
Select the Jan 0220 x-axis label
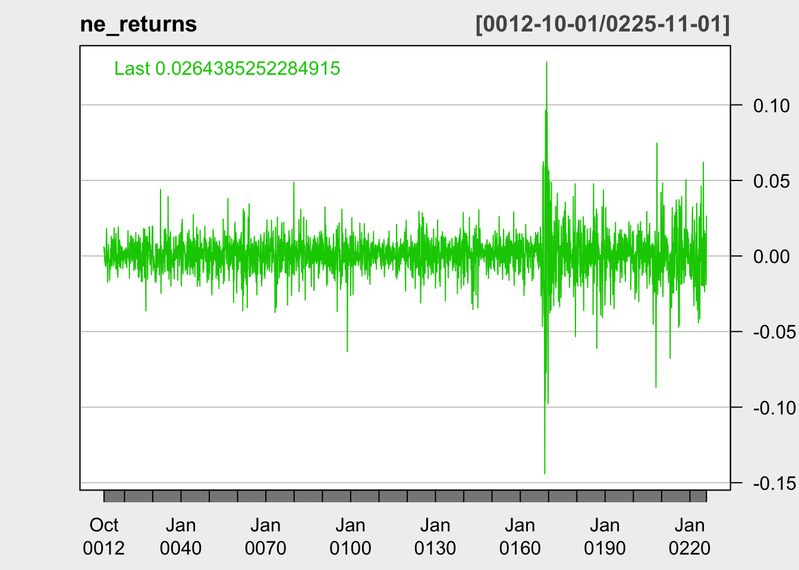(x=690, y=536)
